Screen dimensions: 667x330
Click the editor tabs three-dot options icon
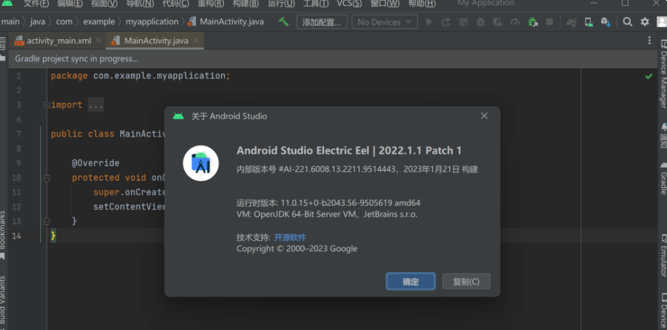click(649, 40)
